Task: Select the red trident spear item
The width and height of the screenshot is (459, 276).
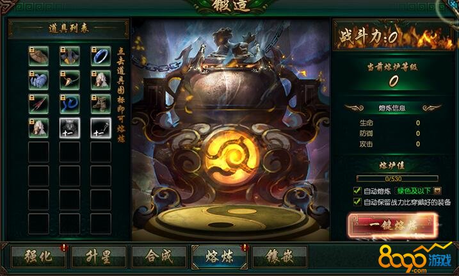Action: 38,104
